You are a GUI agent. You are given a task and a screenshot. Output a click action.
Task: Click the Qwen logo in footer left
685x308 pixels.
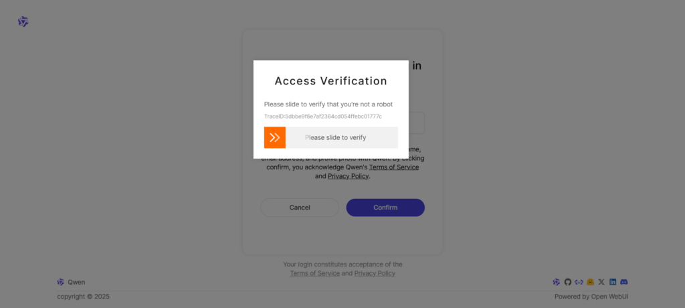61,282
